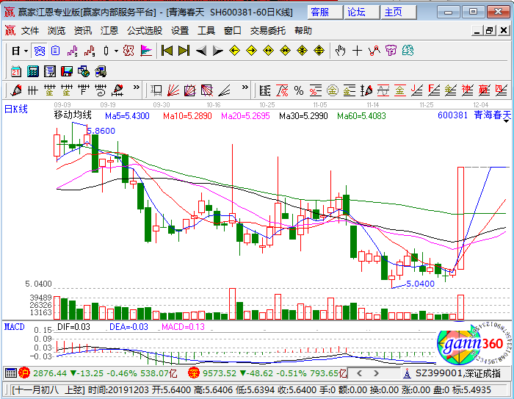Select the red pencil drawing tool
The height and width of the screenshot is (399, 514).
[x=15, y=90]
